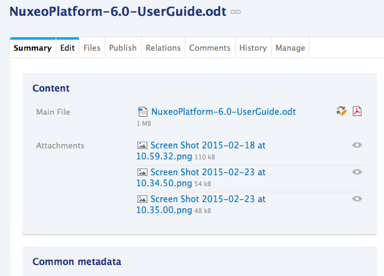Open the Relations tab

(x=163, y=48)
